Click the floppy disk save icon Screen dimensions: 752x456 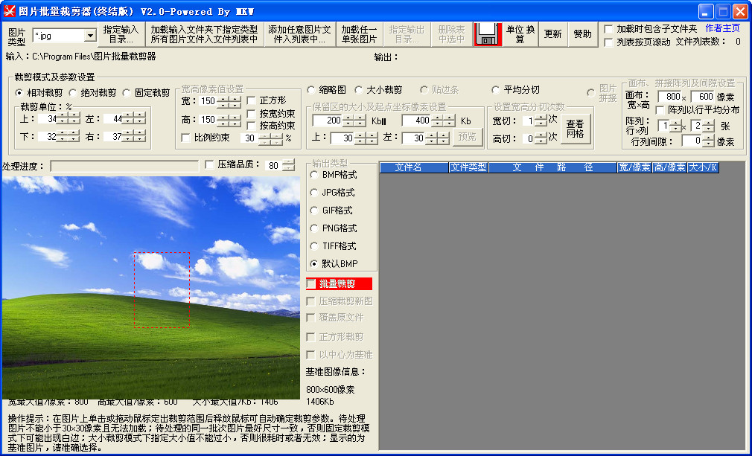(488, 34)
